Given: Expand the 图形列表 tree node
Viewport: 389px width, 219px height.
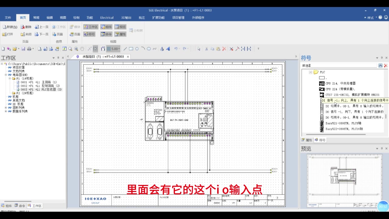Looking at the screenshot, I should click(6, 107).
